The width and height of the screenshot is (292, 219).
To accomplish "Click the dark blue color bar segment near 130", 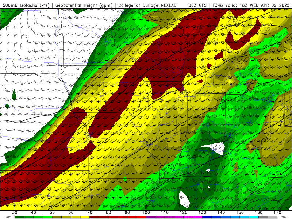I will click(207, 217).
